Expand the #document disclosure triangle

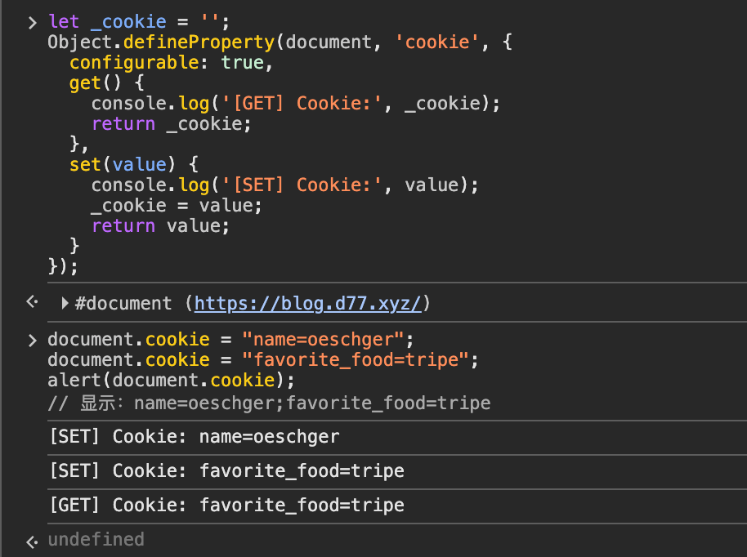pos(65,304)
